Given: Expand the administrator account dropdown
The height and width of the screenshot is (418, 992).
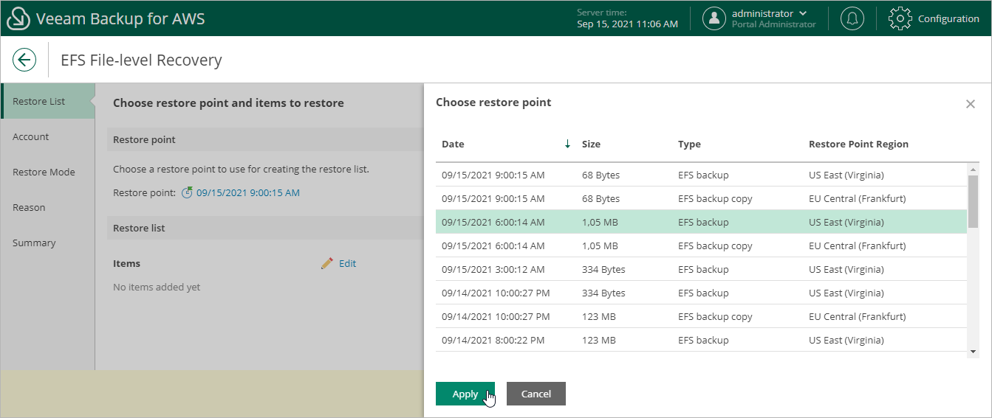Looking at the screenshot, I should (803, 13).
